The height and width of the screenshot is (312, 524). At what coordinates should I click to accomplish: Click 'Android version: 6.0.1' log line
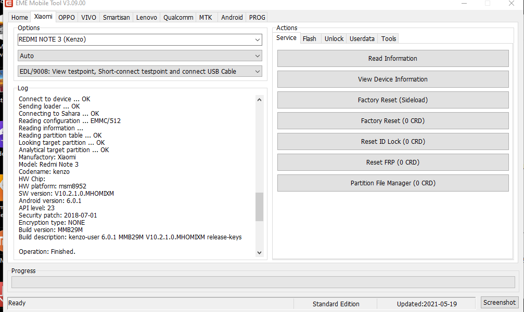coord(50,201)
